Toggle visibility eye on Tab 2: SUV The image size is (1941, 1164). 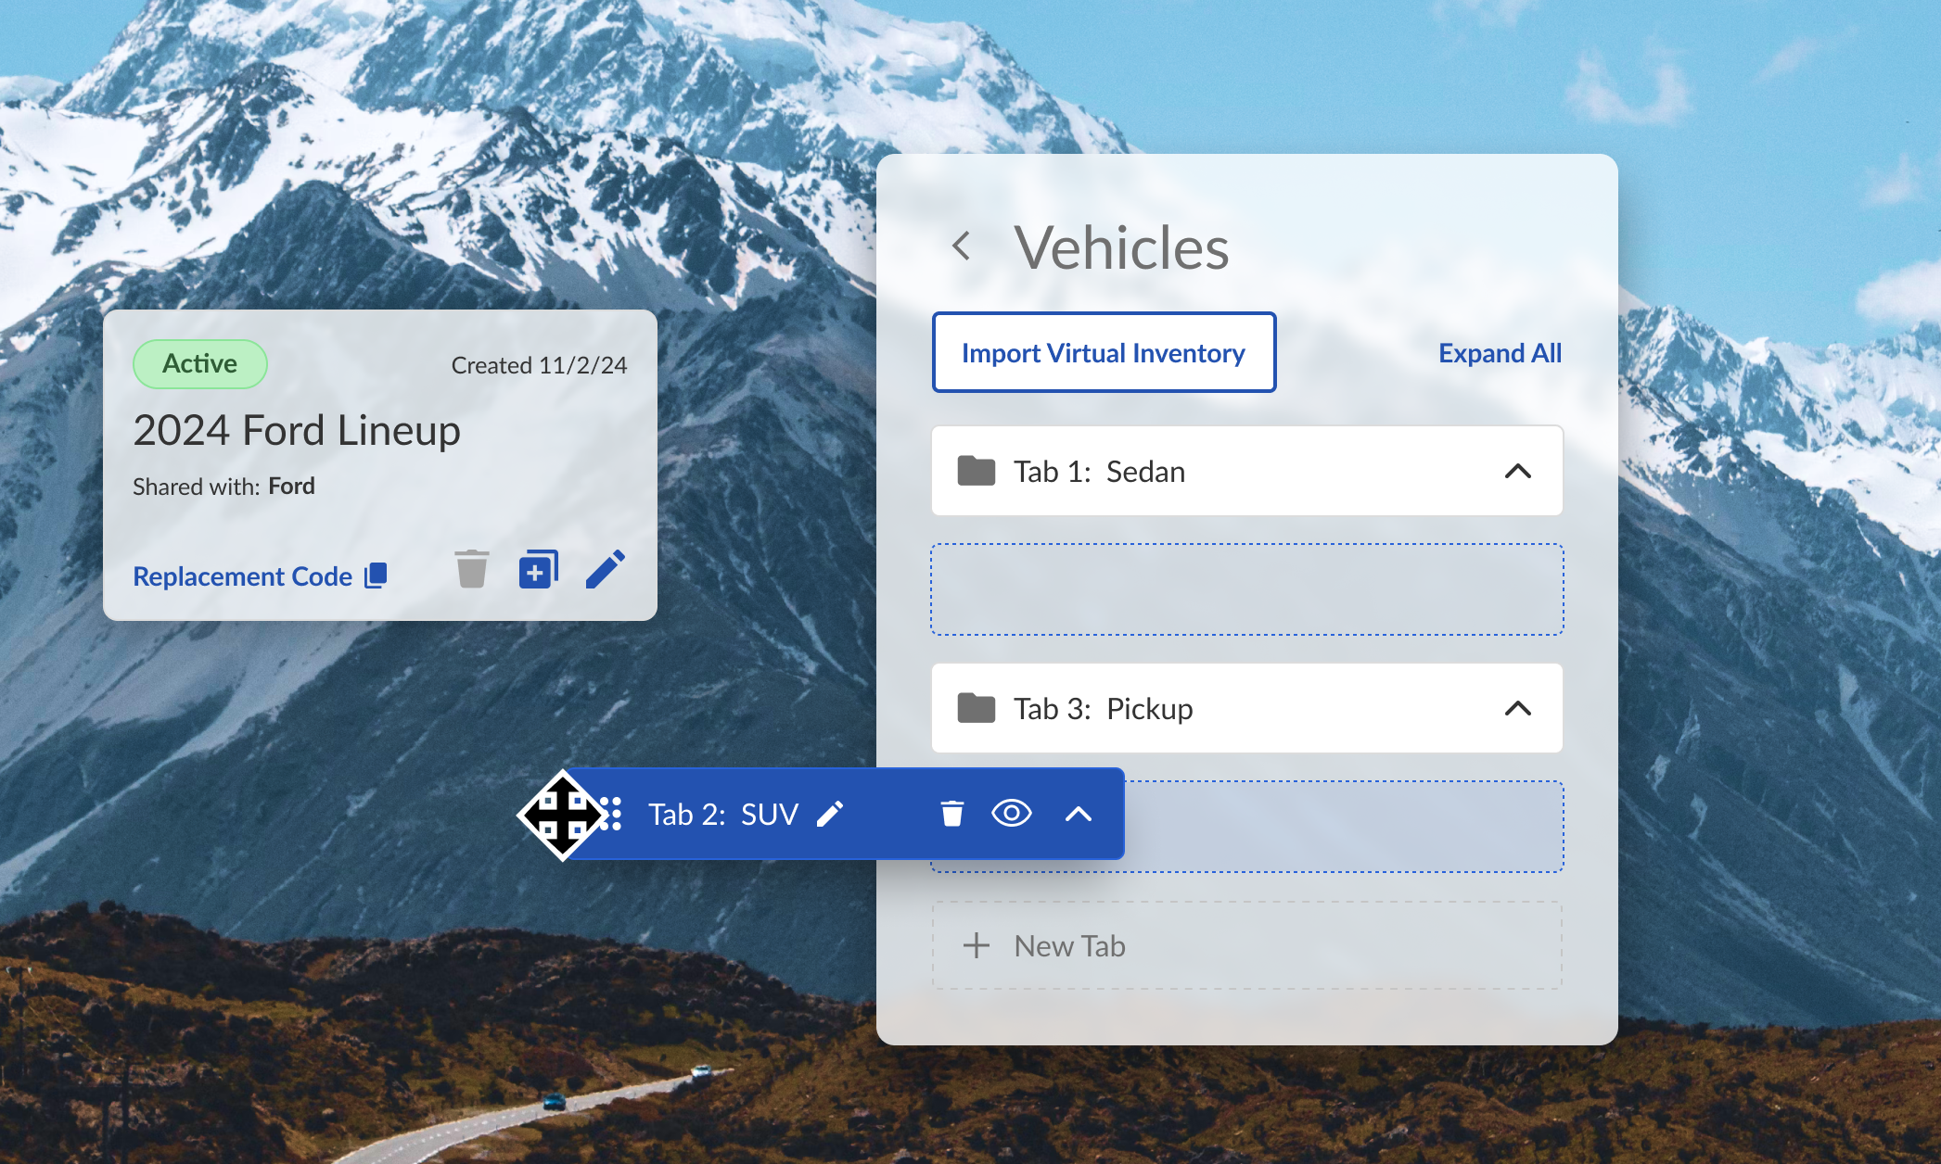click(x=1012, y=814)
